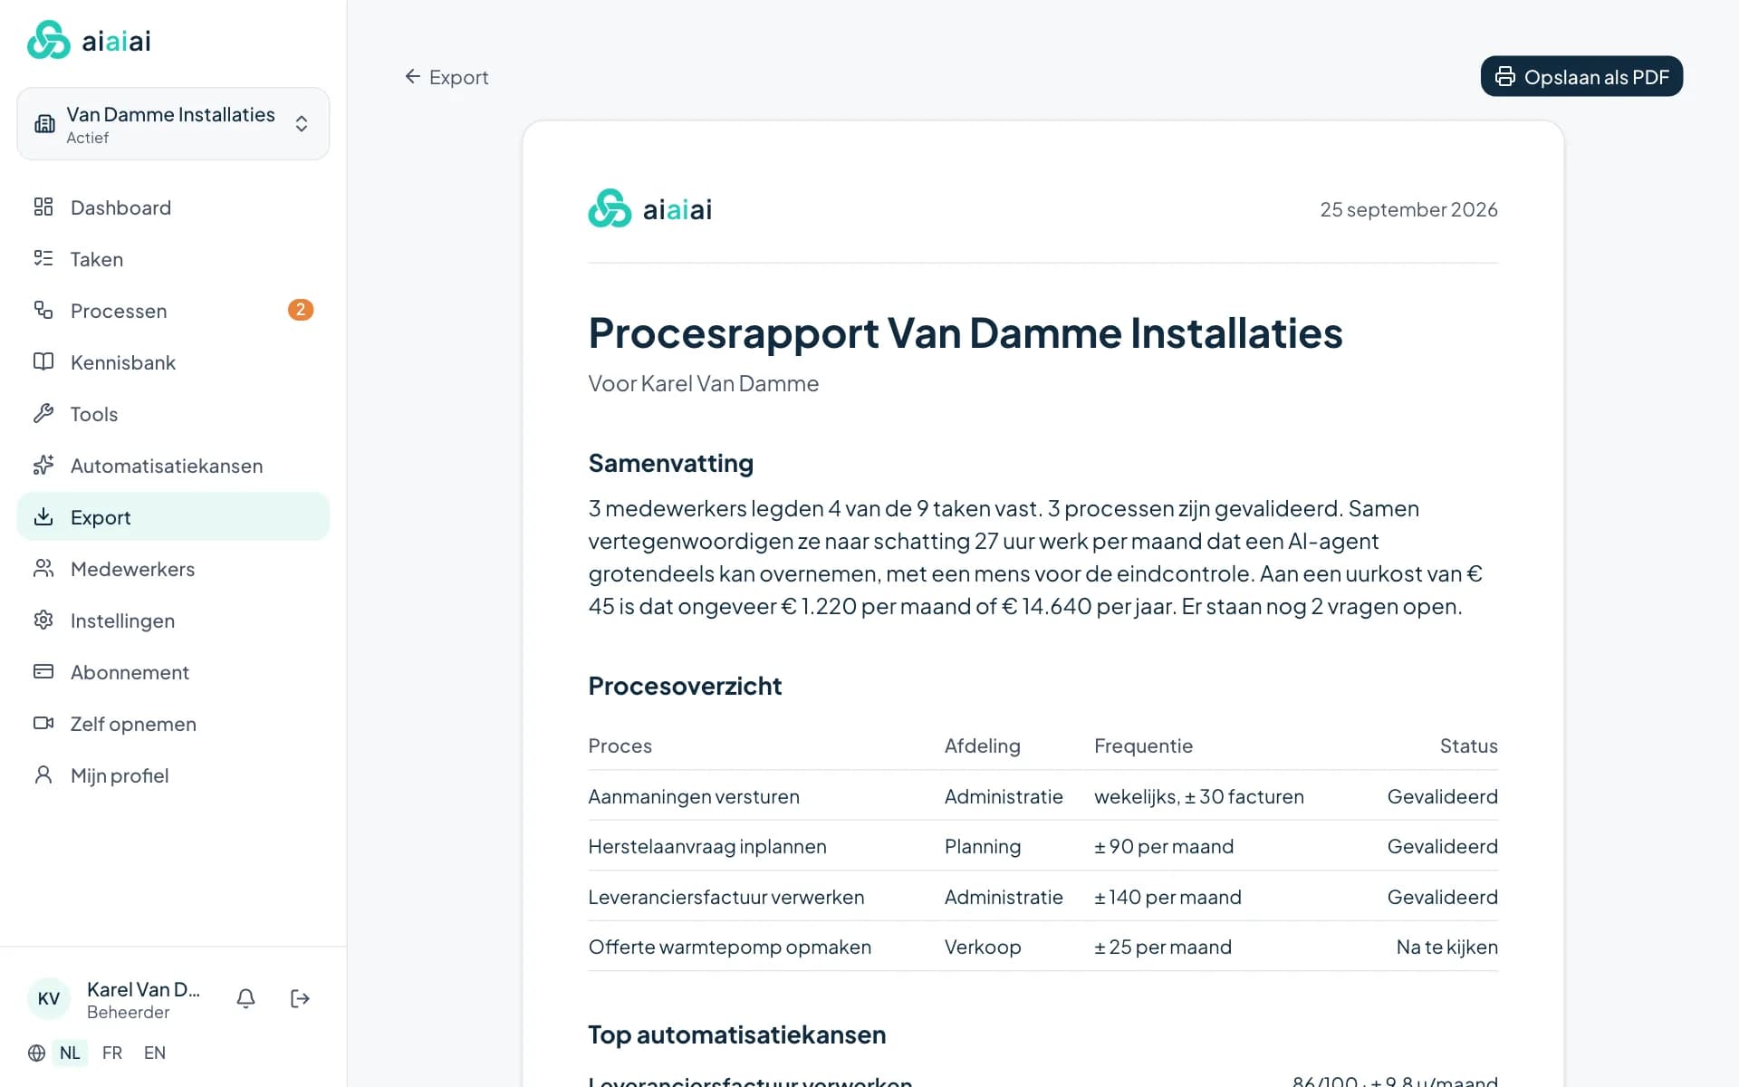Click the Automatisatiekansen sparkle icon
Viewport: 1739px width, 1087px height.
(43, 466)
